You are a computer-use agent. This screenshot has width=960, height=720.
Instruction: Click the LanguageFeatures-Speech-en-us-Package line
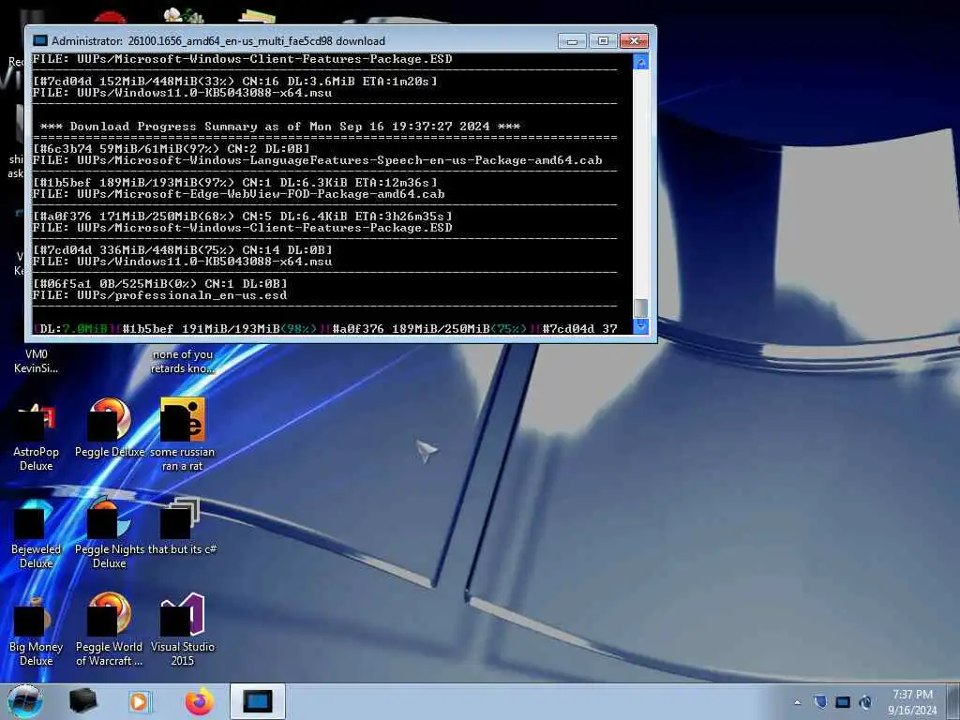[x=317, y=160]
